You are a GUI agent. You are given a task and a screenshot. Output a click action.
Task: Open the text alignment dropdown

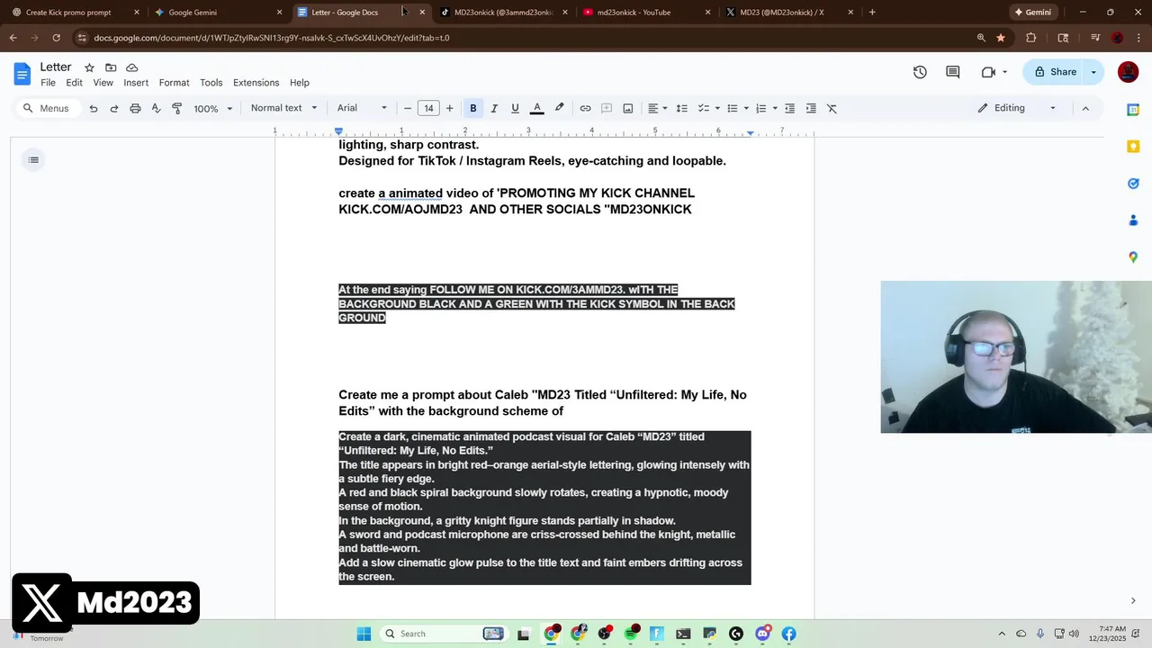(x=658, y=108)
